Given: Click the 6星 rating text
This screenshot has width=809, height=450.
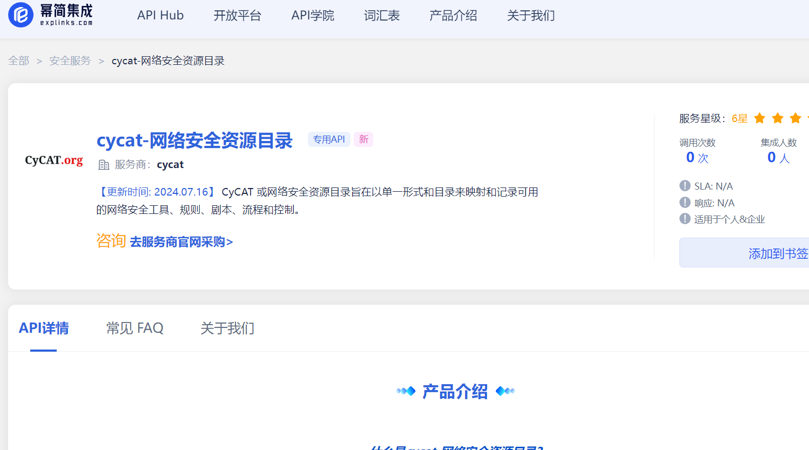Looking at the screenshot, I should [740, 118].
